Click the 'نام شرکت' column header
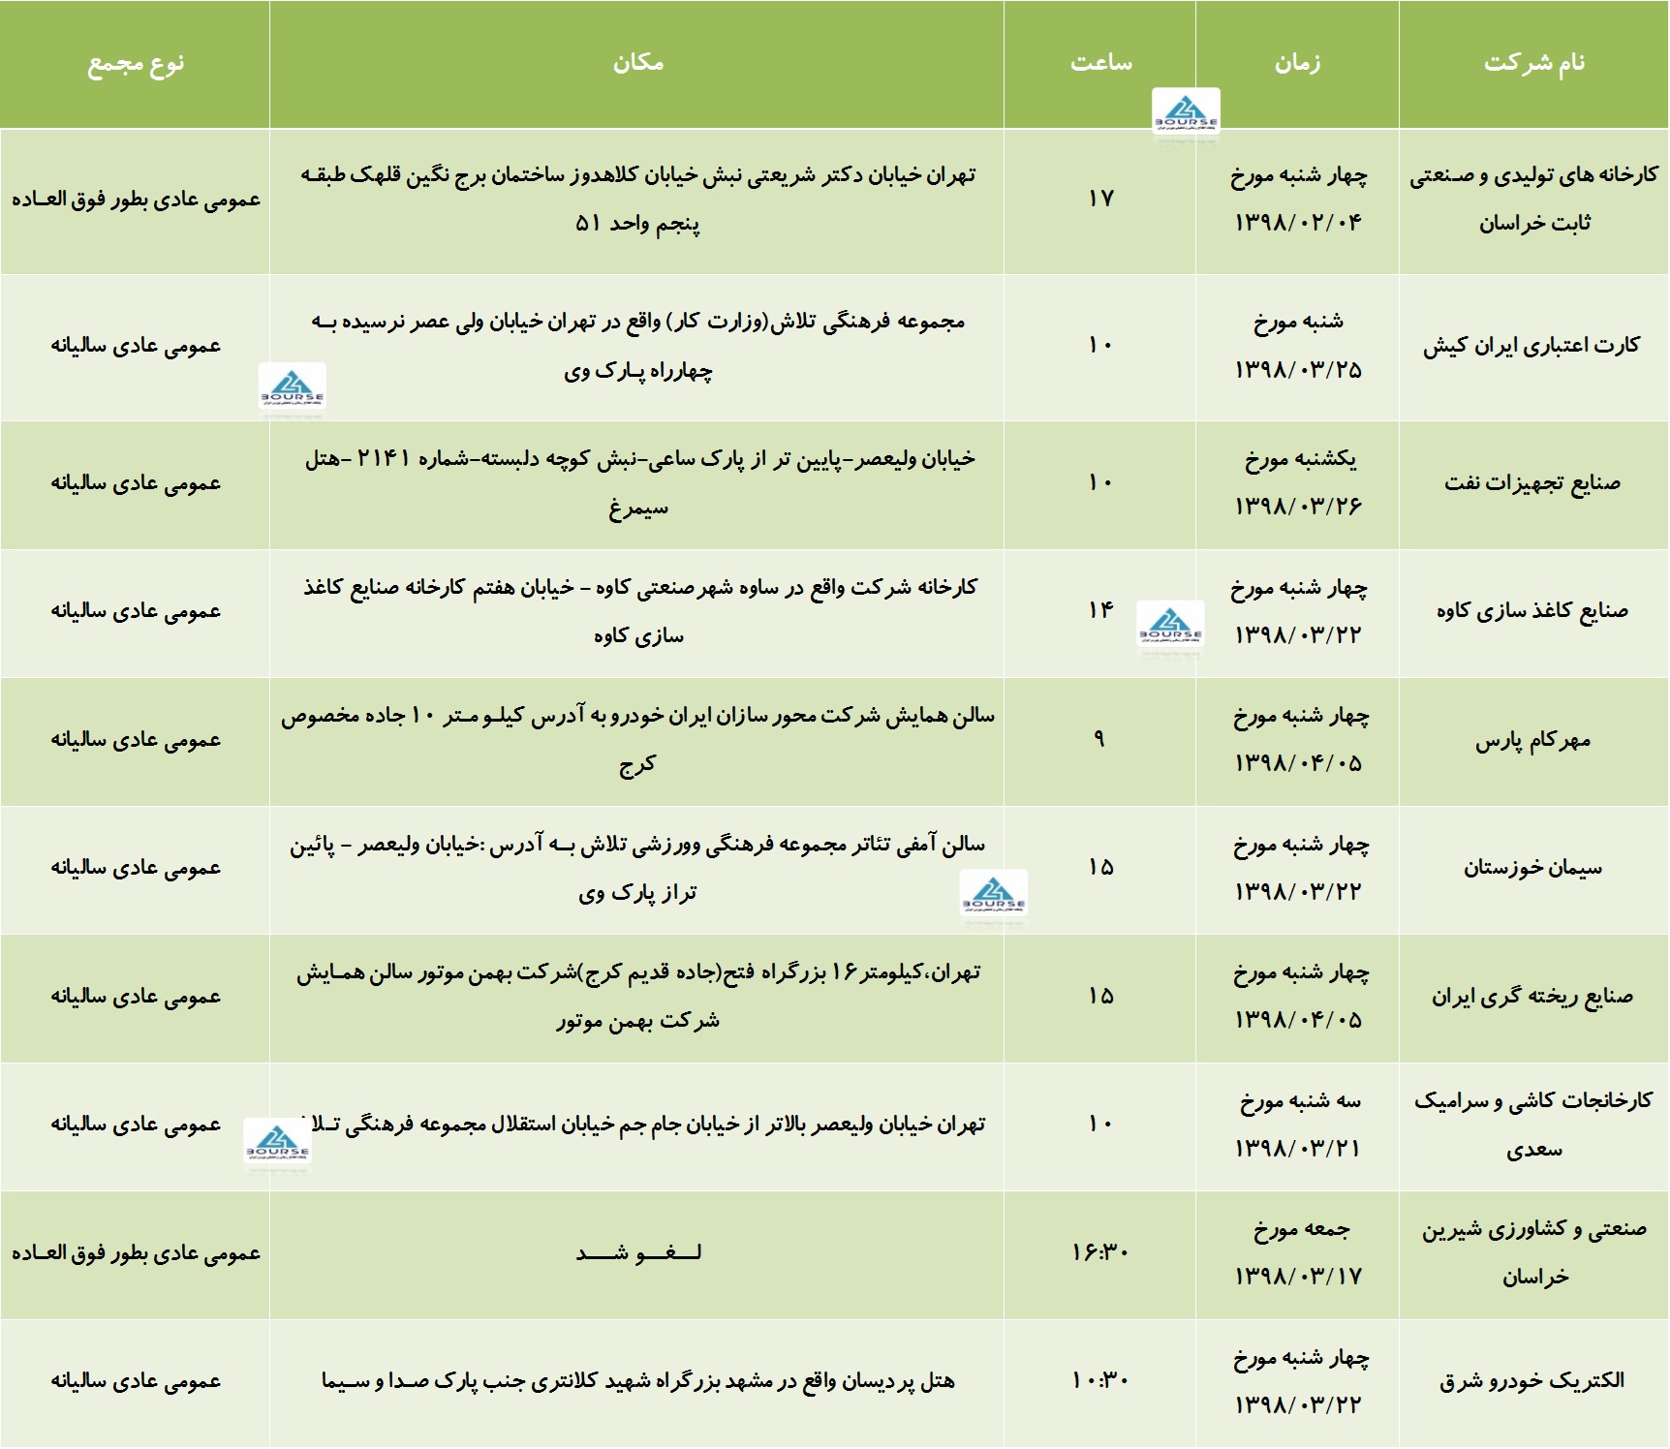 [1533, 63]
